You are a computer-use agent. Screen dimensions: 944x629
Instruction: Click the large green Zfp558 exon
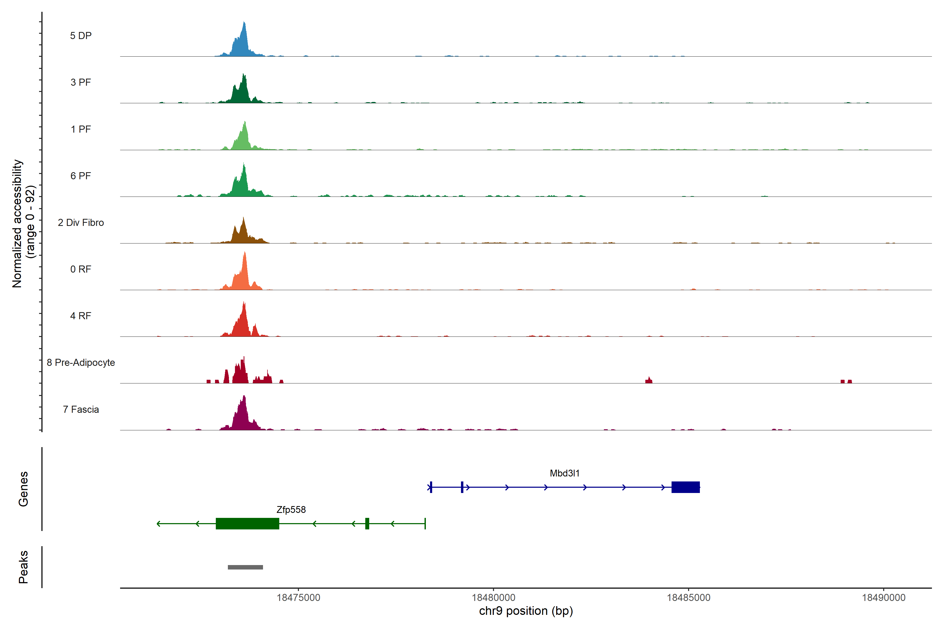point(247,523)
